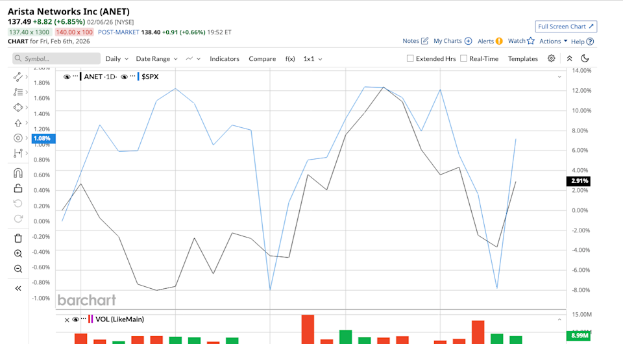The image size is (623, 344).
Task: Collapse the header with double chevron
Action: [x=569, y=58]
